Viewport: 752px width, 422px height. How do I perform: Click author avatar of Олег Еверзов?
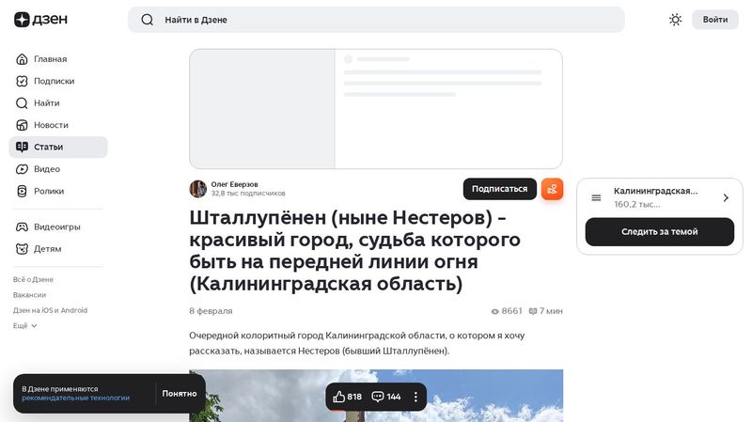[x=197, y=189]
